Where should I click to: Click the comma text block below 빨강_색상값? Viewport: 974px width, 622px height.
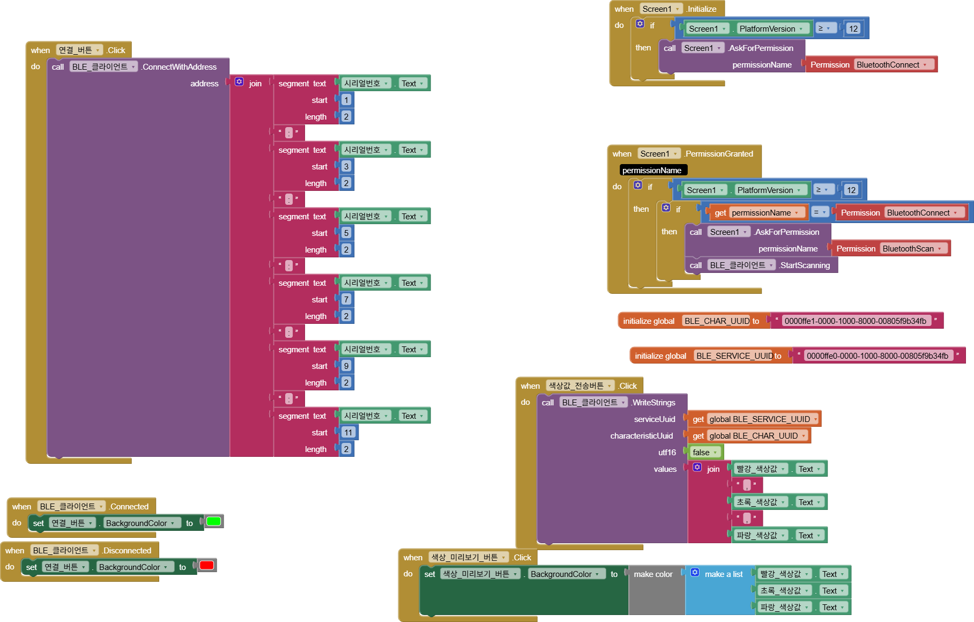coord(747,486)
